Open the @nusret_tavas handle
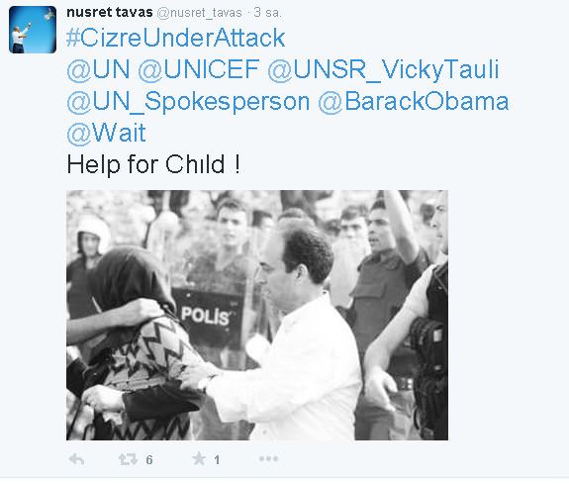Screen dimensions: 569x484 pos(199,13)
